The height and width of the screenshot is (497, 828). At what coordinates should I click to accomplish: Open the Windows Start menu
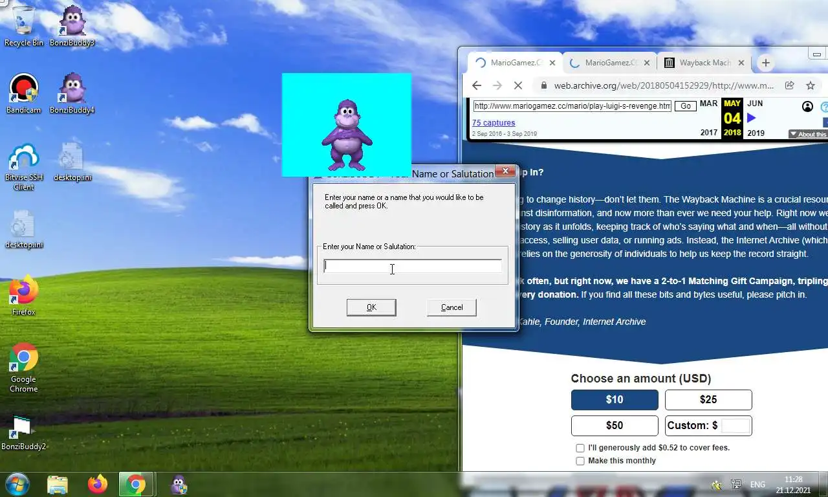tap(17, 484)
